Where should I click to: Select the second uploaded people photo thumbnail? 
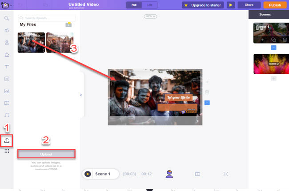pyautogui.click(x=60, y=43)
